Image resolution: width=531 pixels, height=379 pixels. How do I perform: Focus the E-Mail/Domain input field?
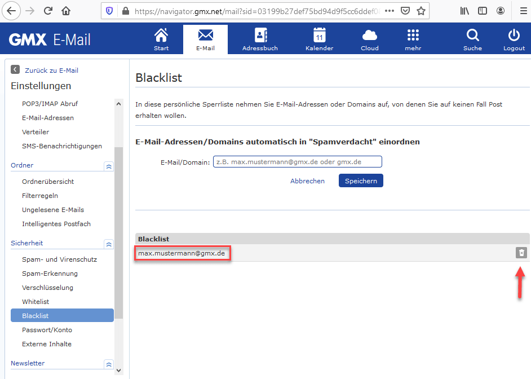[x=297, y=162]
